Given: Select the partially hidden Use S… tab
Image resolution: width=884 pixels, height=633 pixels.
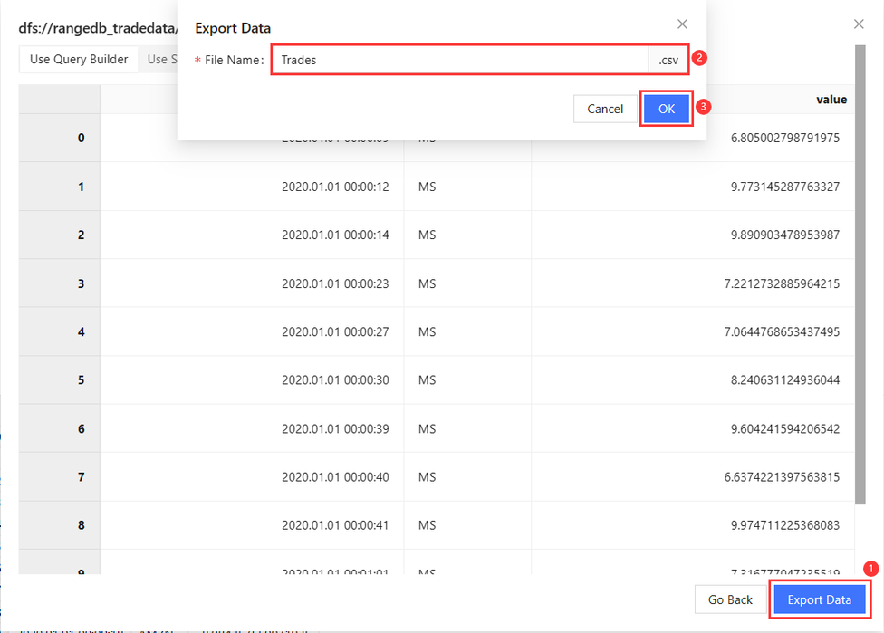Looking at the screenshot, I should 159,60.
